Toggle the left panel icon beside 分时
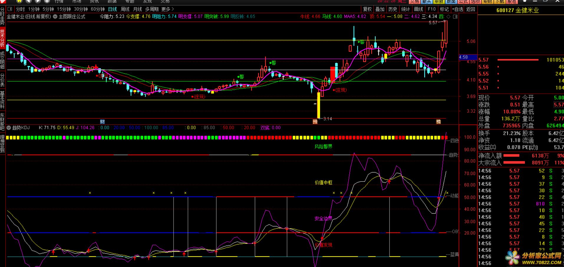 10,9
